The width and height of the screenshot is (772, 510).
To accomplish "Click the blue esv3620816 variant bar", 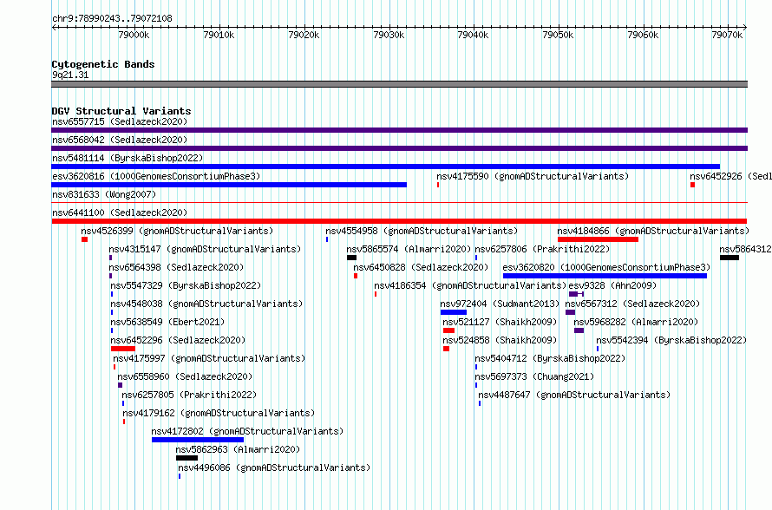I will [229, 185].
